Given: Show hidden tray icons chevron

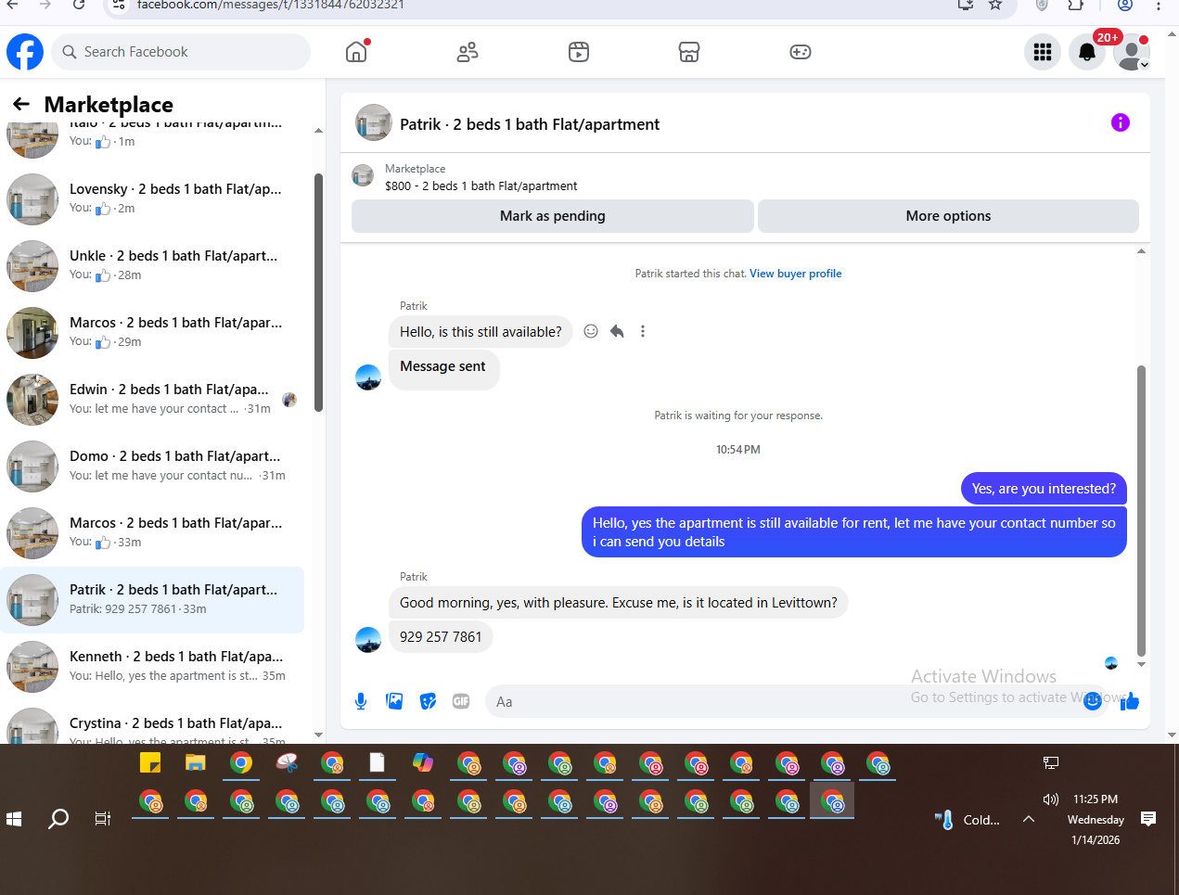Looking at the screenshot, I should 1029,819.
